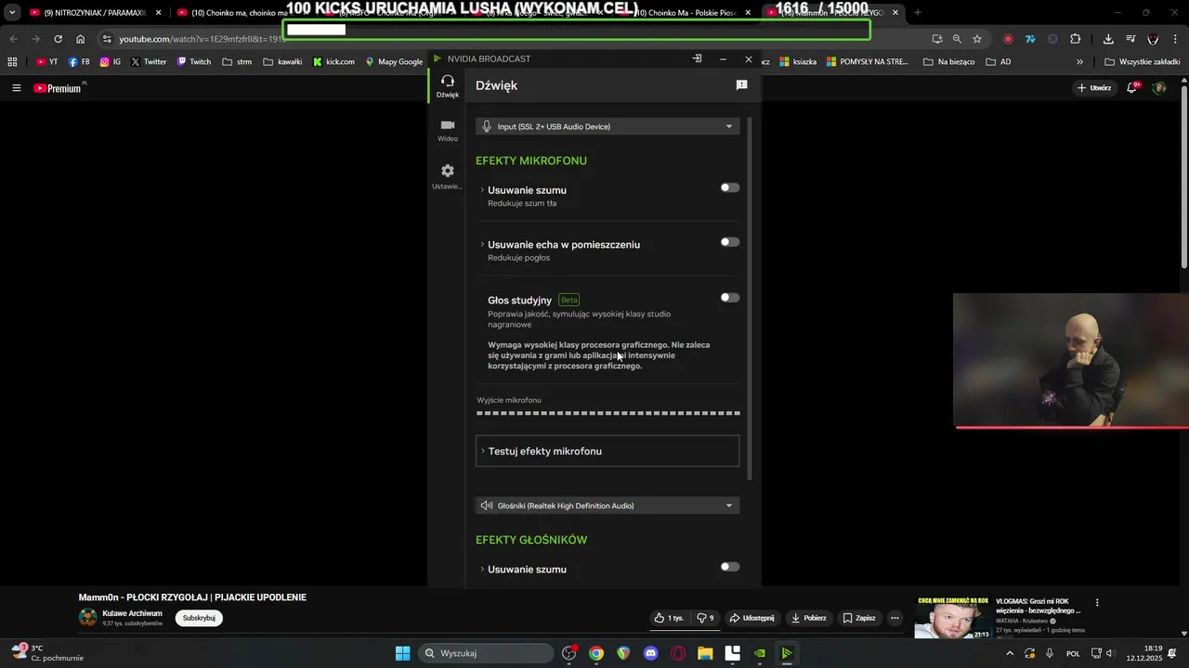1189x668 pixels.
Task: Open YouTube notifications bell
Action: pyautogui.click(x=1133, y=87)
